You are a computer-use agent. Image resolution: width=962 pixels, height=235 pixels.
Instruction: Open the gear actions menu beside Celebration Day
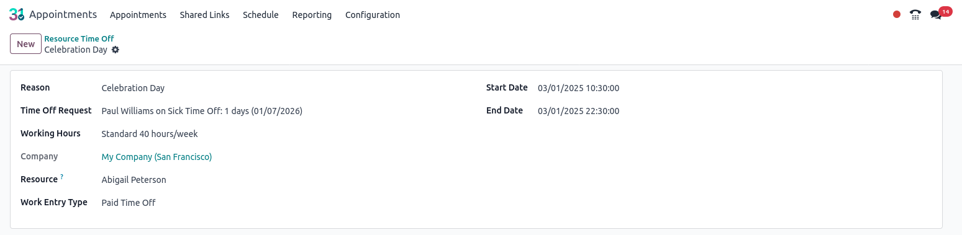coord(116,50)
